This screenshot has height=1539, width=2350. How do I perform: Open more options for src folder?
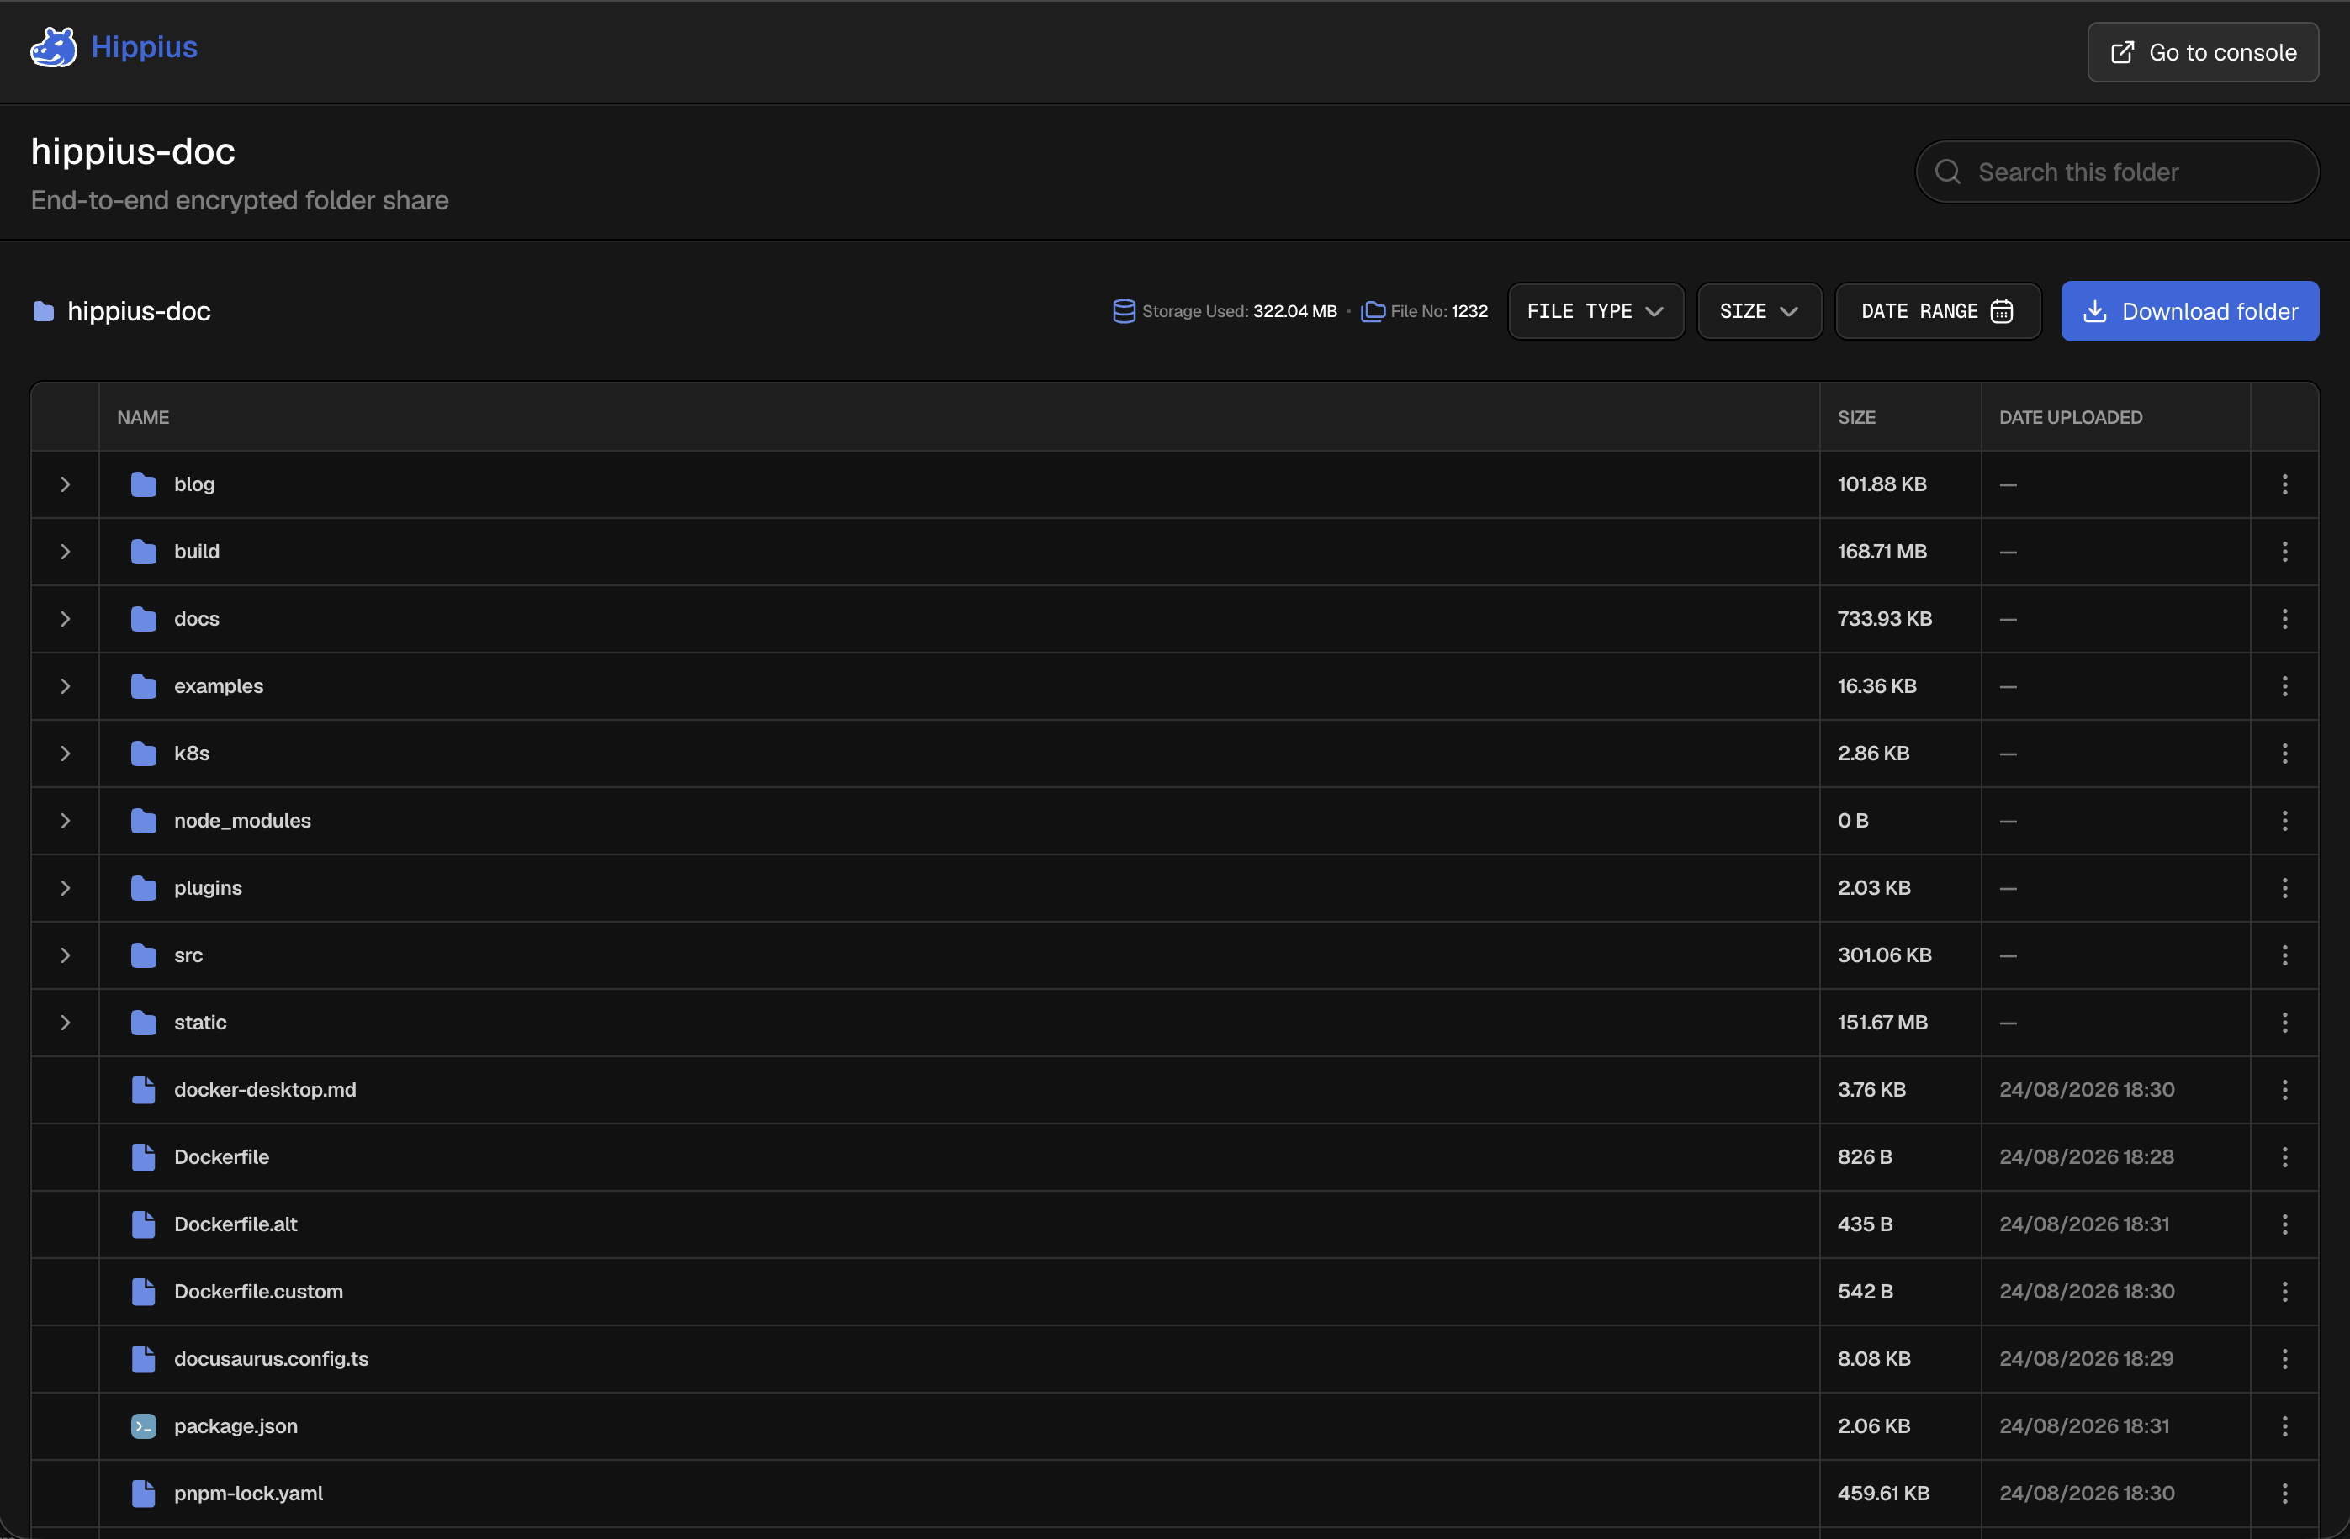point(2285,955)
